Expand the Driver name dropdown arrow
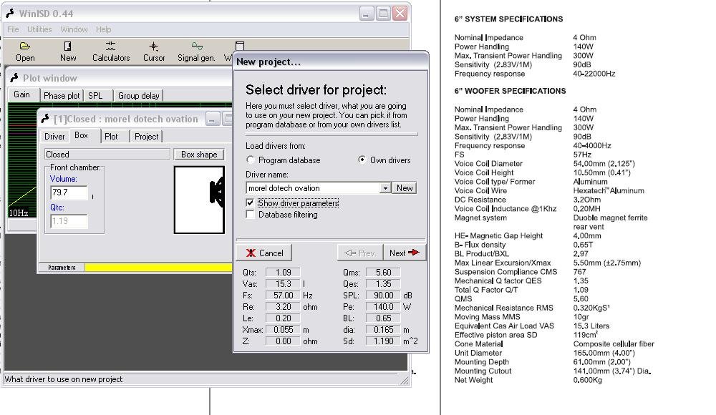 385,188
